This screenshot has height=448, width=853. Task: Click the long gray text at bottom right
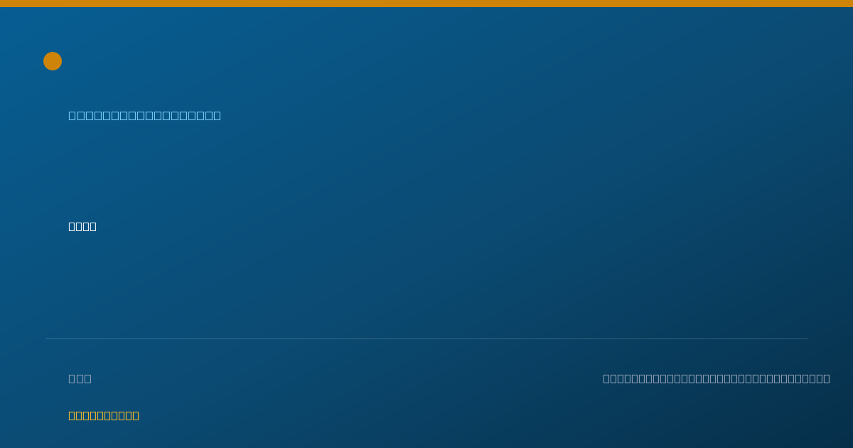[x=717, y=378]
